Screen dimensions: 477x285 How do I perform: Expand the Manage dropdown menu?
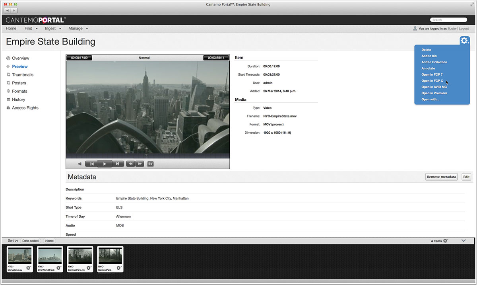point(78,29)
